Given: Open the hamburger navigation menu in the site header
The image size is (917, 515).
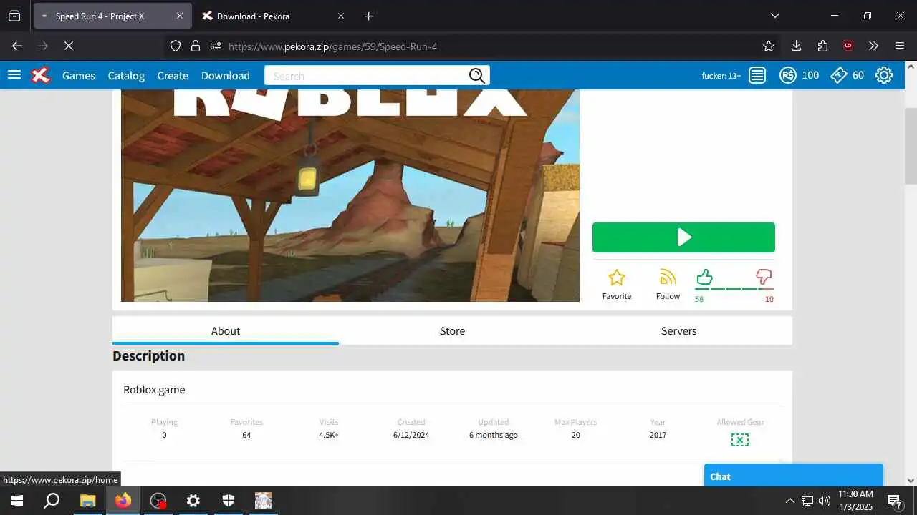Looking at the screenshot, I should (14, 75).
